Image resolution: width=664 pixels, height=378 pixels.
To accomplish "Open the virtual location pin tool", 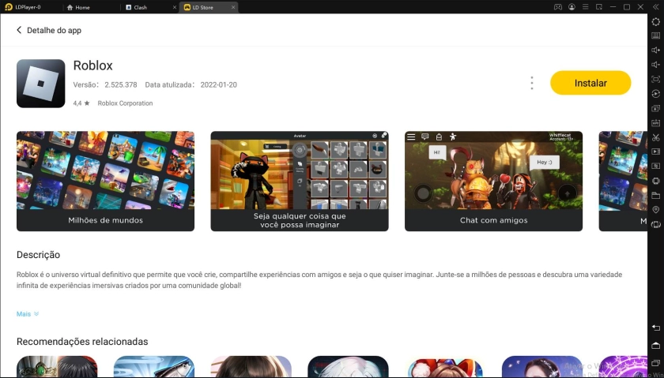I will [655, 209].
